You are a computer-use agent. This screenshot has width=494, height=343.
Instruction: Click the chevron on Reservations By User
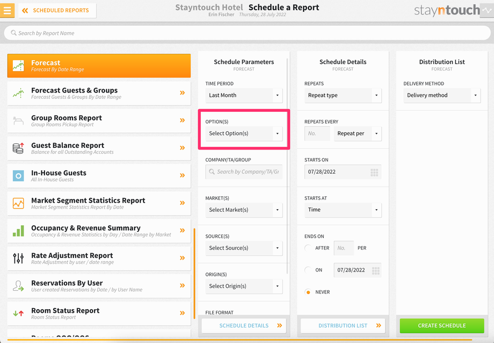(183, 285)
